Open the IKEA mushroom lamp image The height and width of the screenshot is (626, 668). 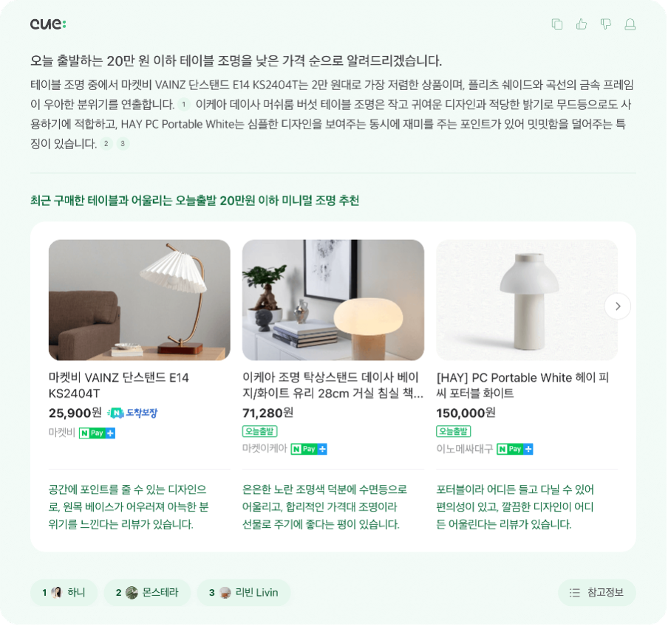[333, 300]
